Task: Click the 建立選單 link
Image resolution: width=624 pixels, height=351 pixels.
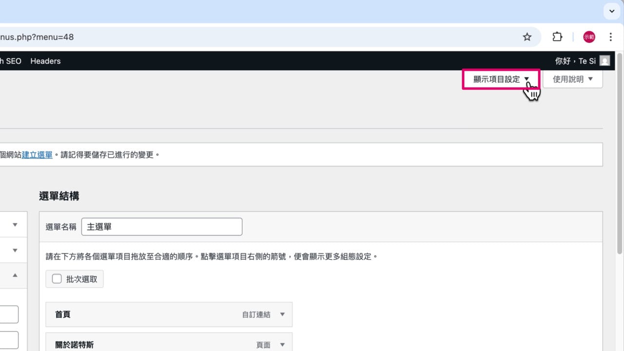Action: 37,155
